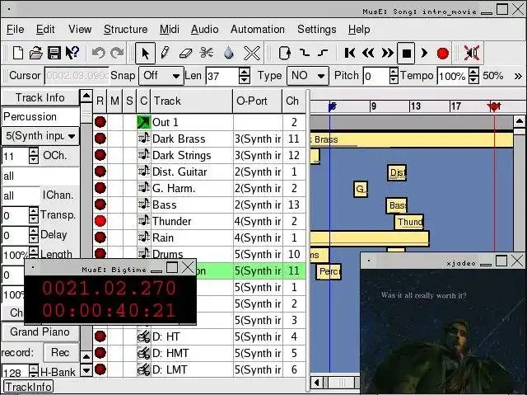Increase the Len spinner value
The width and height of the screenshot is (527, 395).
point(245,71)
